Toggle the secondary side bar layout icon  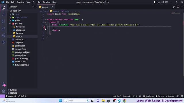pos(162,2)
